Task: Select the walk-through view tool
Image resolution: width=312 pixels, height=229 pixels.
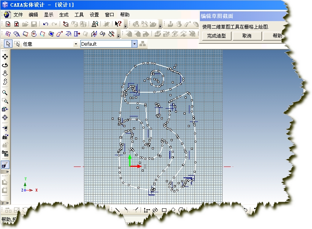Action: click(5, 82)
